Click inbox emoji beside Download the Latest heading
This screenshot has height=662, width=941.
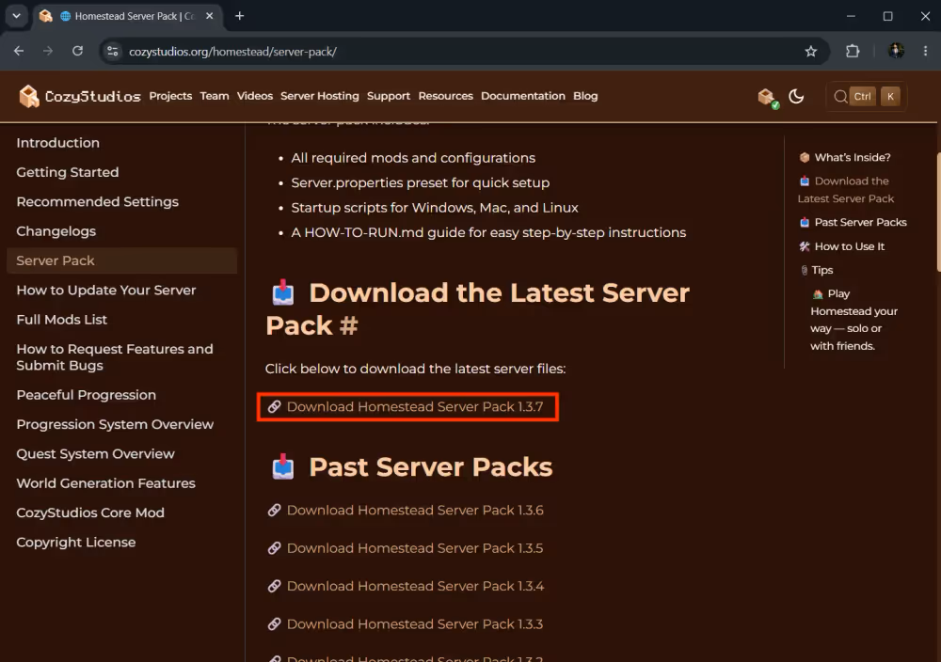[282, 292]
